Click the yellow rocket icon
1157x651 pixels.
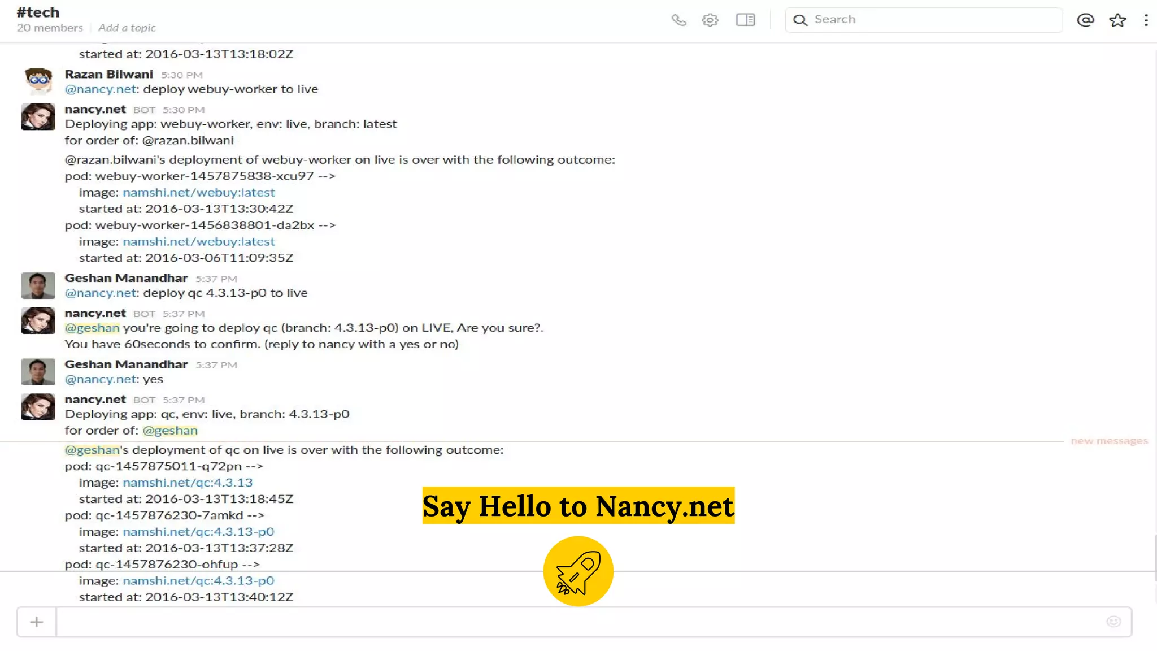point(578,571)
